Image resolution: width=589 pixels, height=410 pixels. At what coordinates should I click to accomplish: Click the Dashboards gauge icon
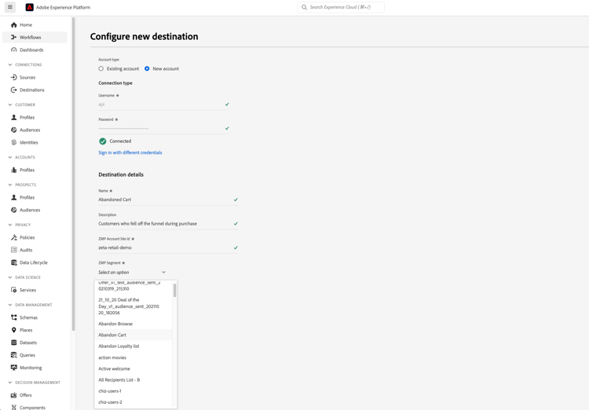point(14,49)
